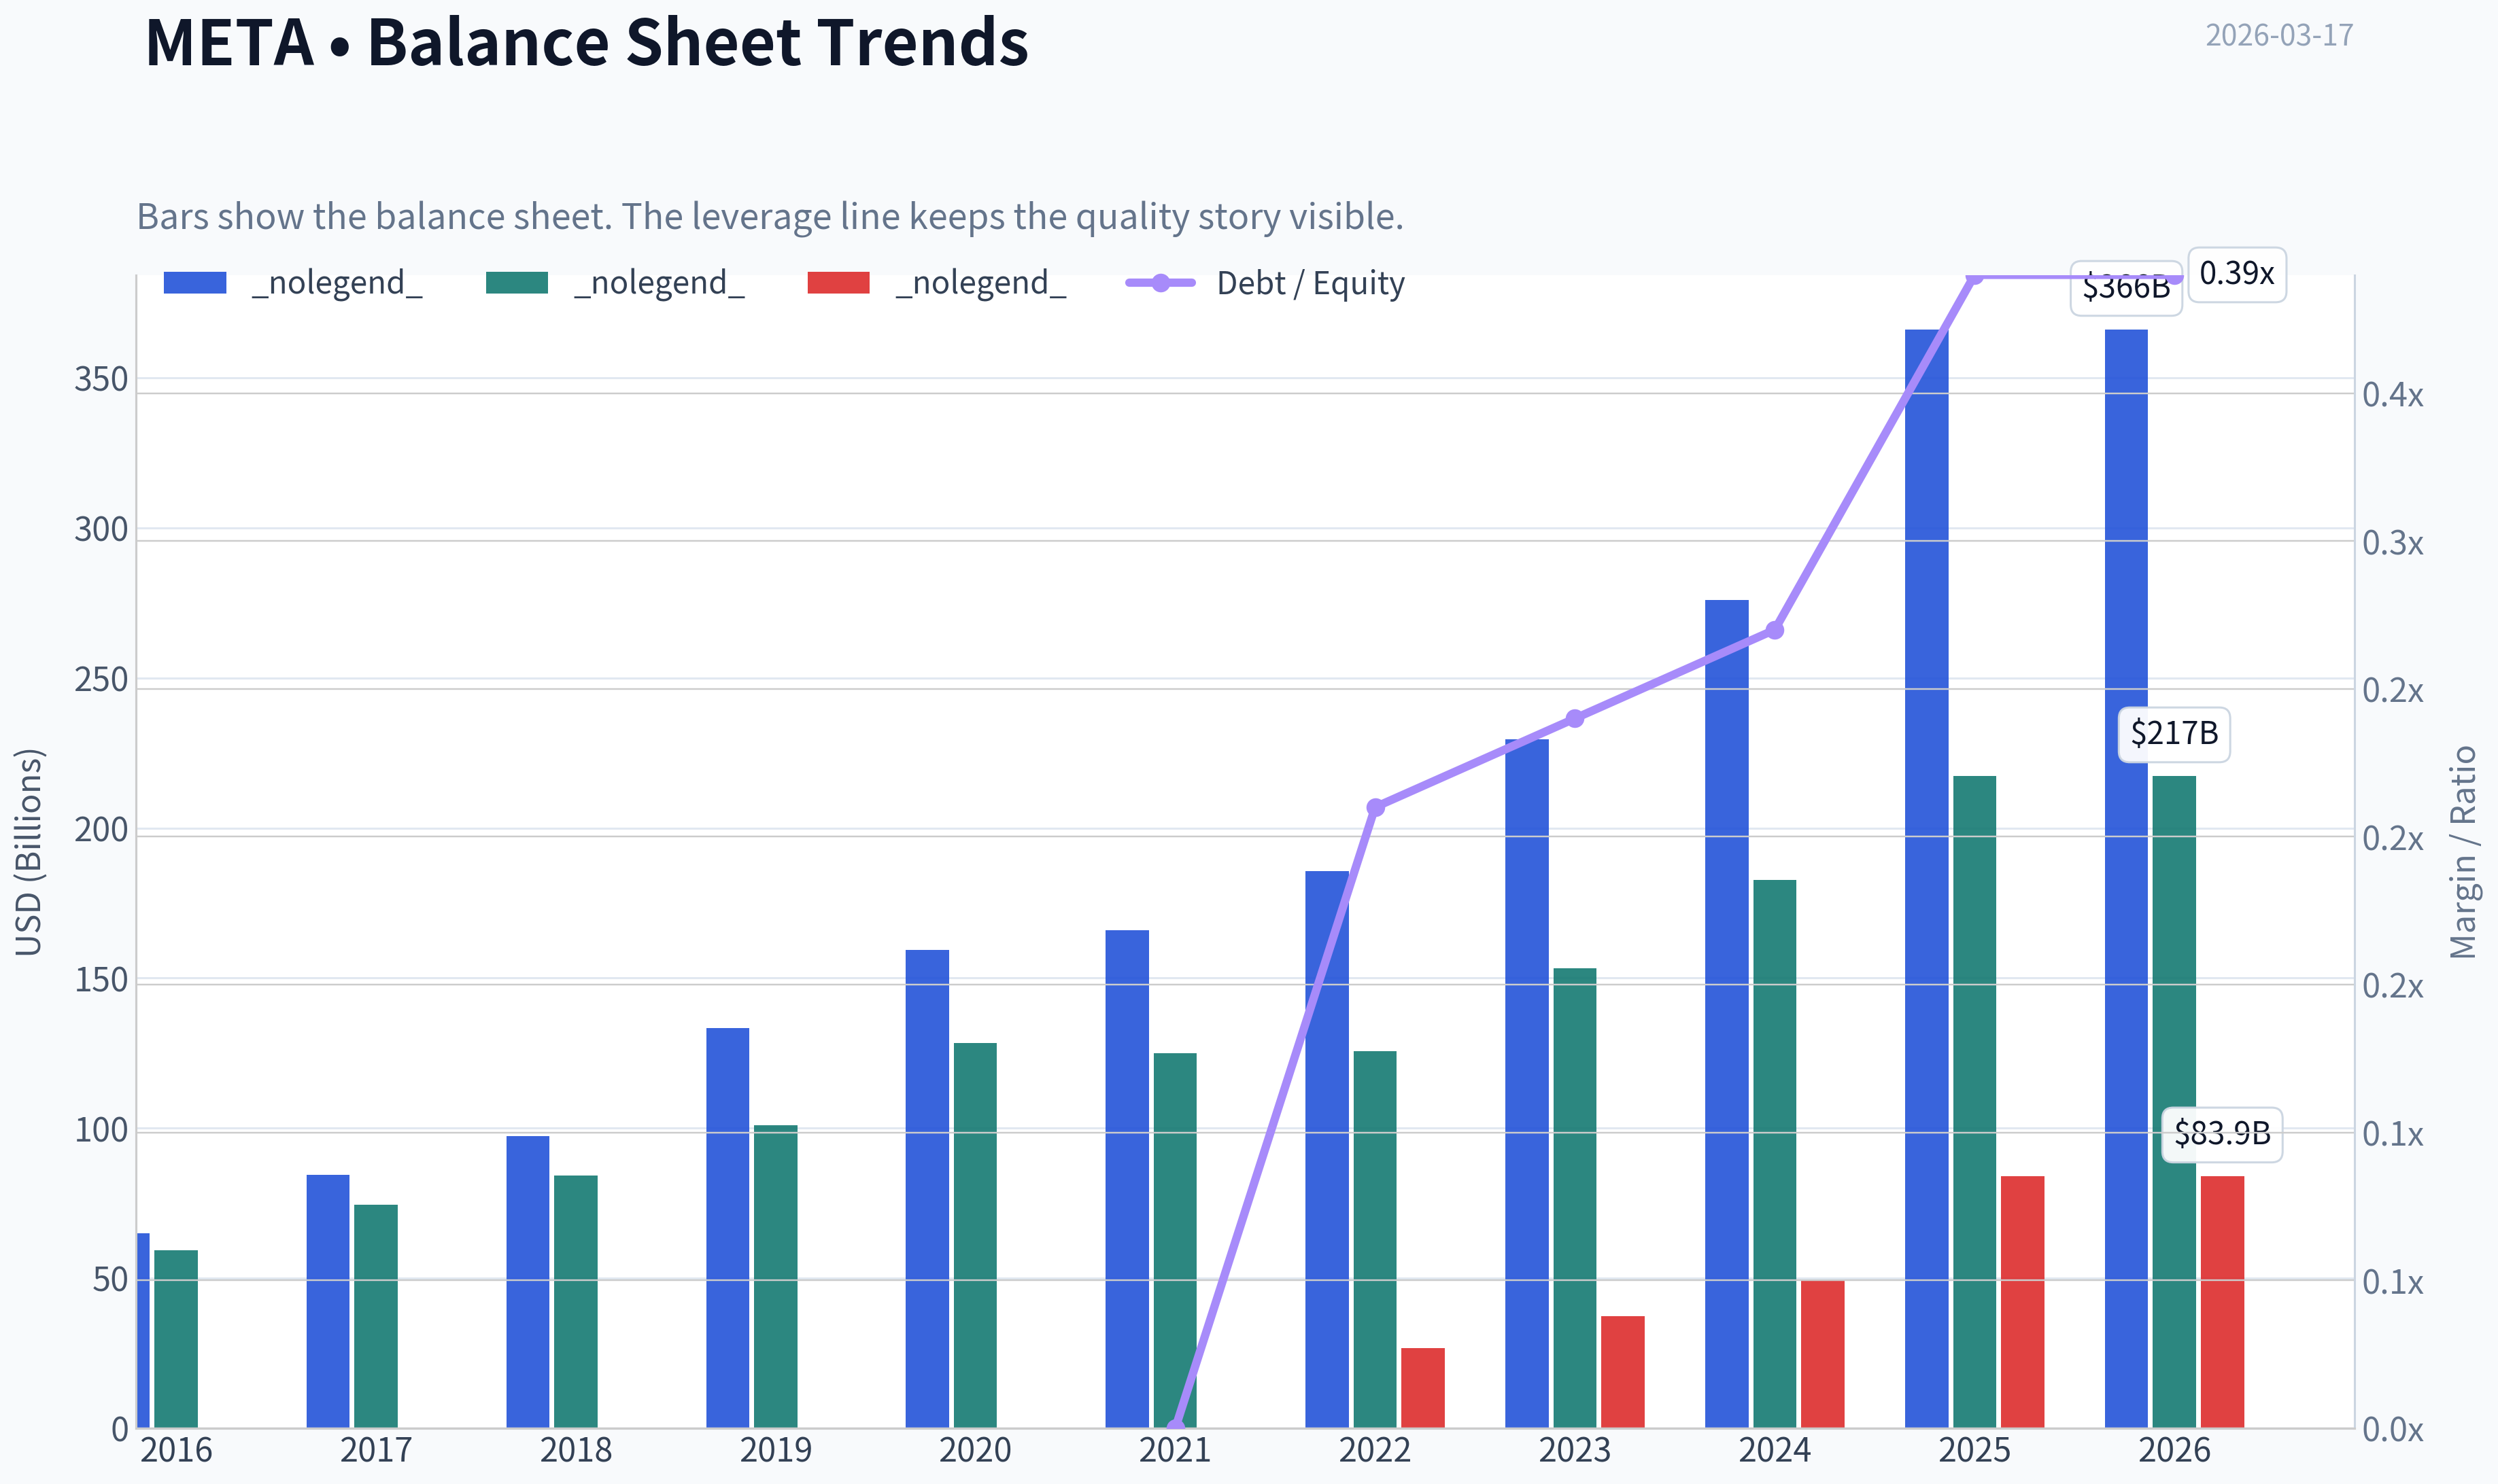Click the 2022 Debt / Equity line point
The height and width of the screenshot is (1484, 2498).
point(1375,807)
